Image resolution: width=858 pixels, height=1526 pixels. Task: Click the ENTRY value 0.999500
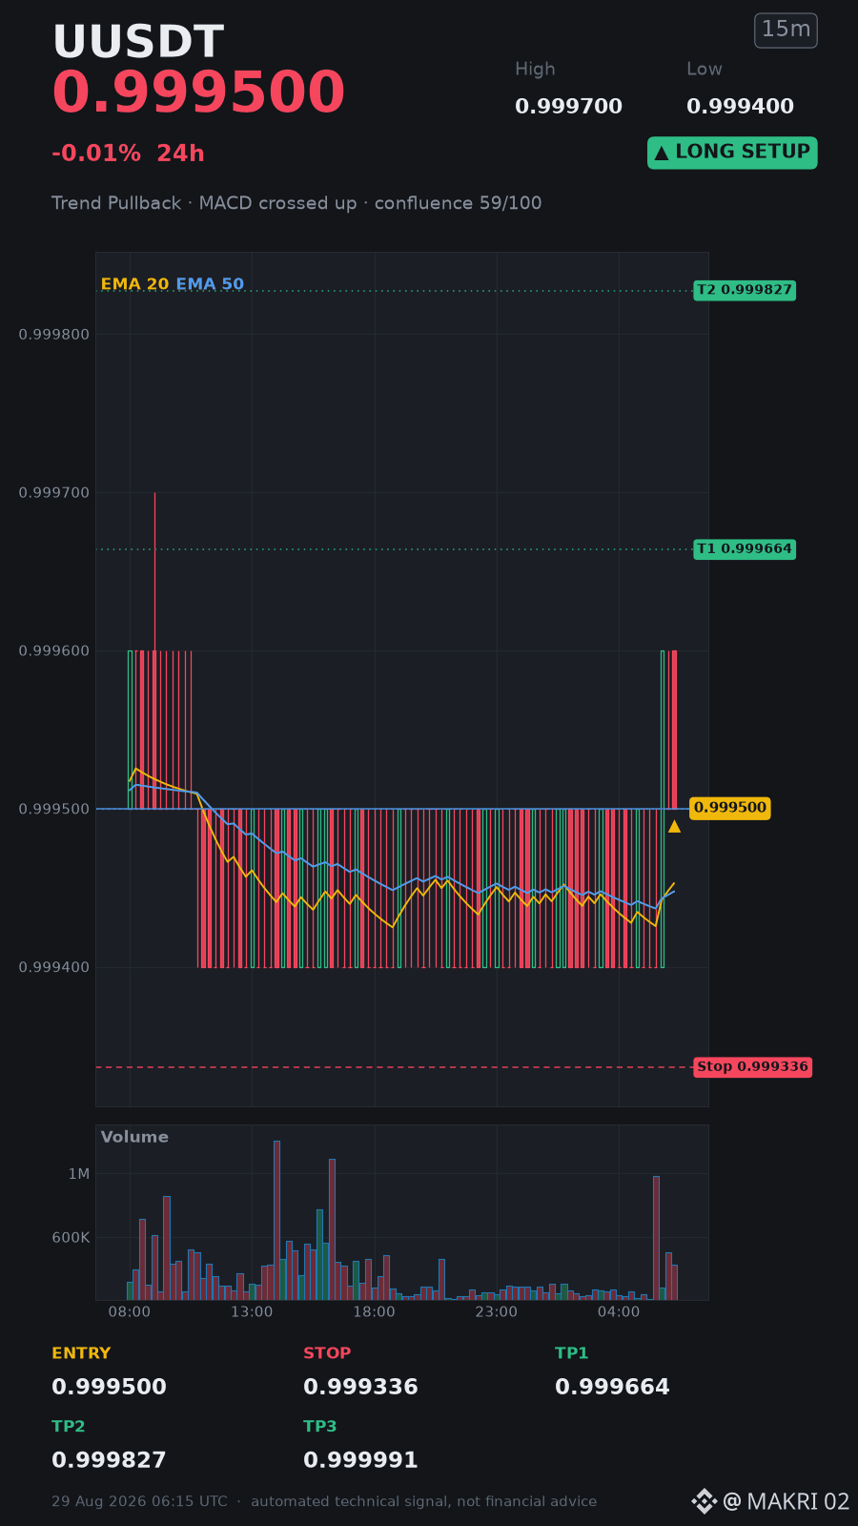pyautogui.click(x=109, y=1387)
